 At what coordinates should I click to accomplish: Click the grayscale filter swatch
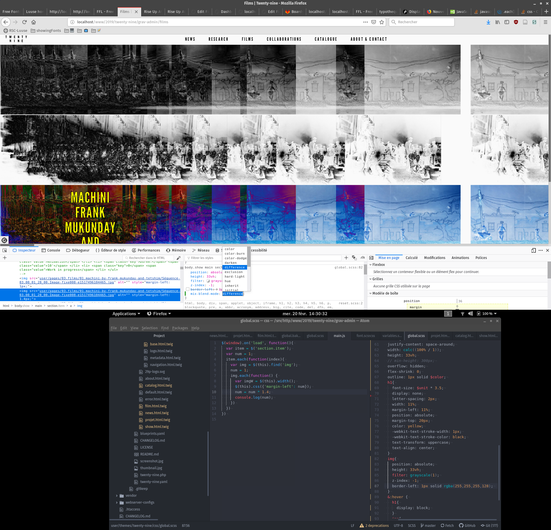point(208,281)
